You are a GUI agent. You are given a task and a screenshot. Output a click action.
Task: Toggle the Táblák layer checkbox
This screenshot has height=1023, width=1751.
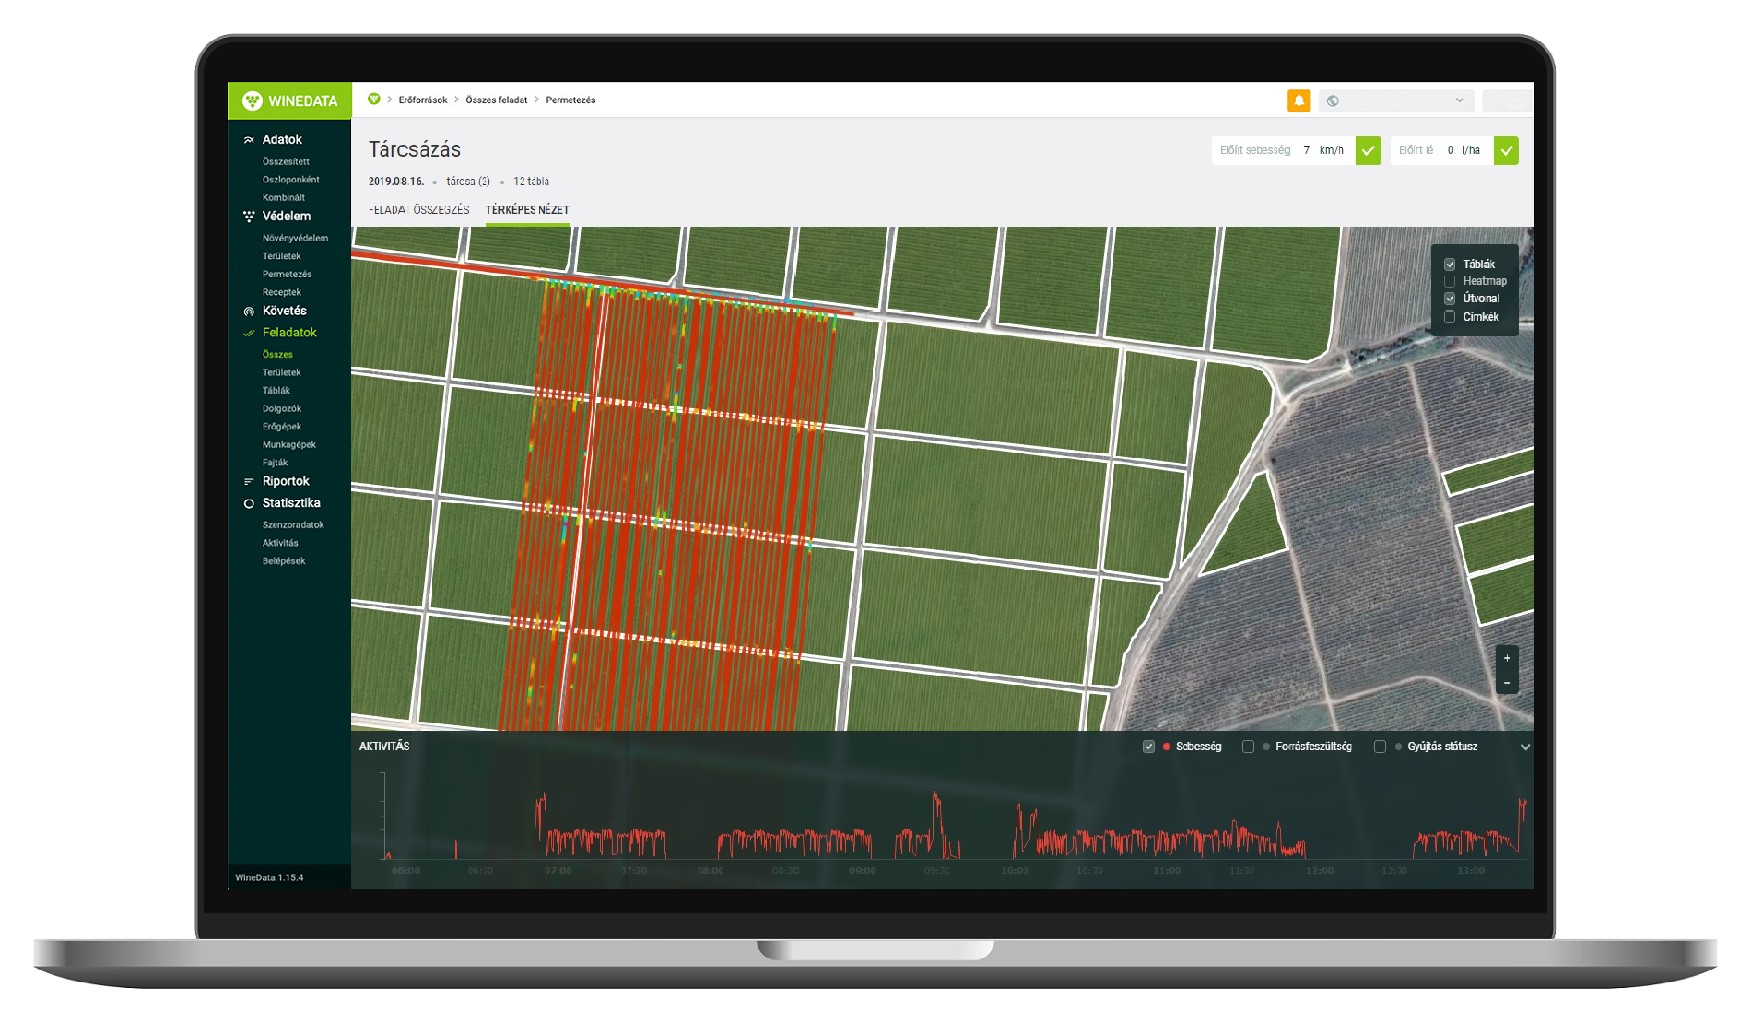pos(1450,265)
